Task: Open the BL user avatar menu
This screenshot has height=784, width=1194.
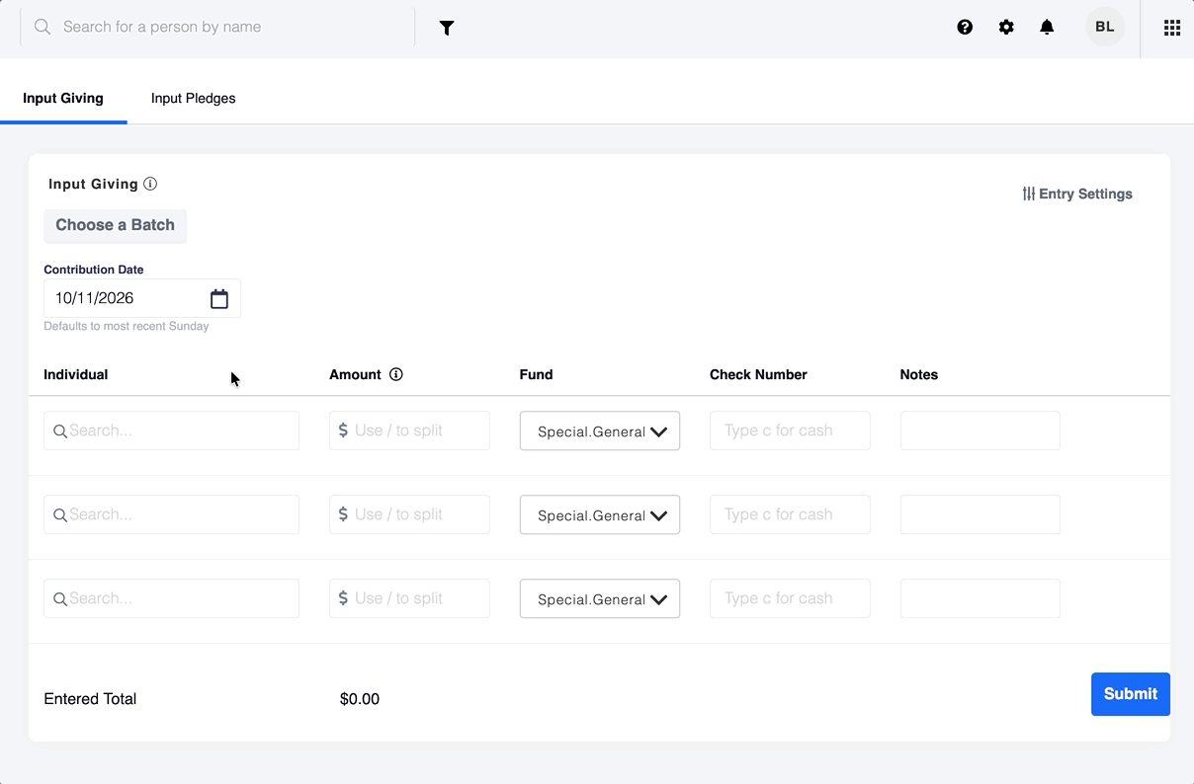Action: (x=1105, y=28)
